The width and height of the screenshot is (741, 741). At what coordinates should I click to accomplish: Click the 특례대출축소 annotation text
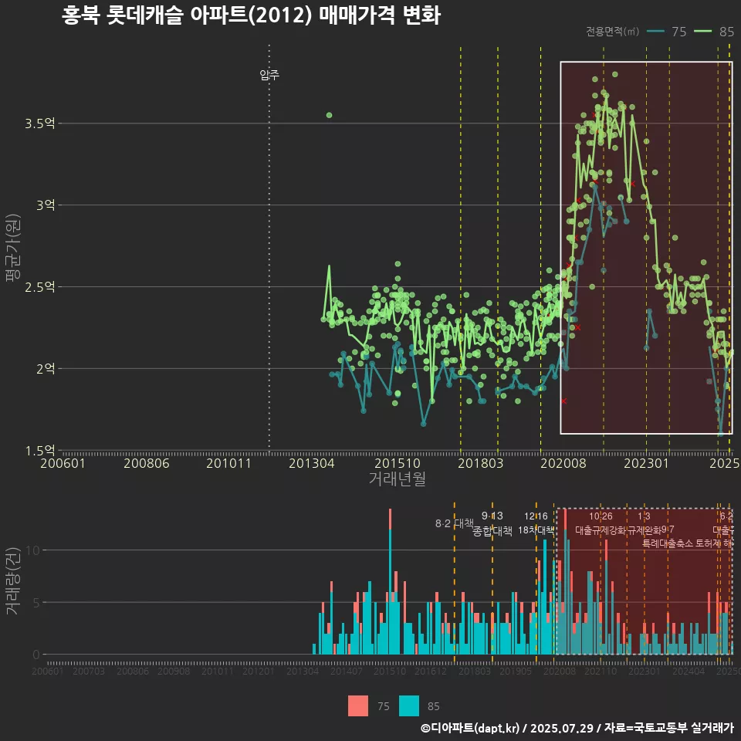668,543
